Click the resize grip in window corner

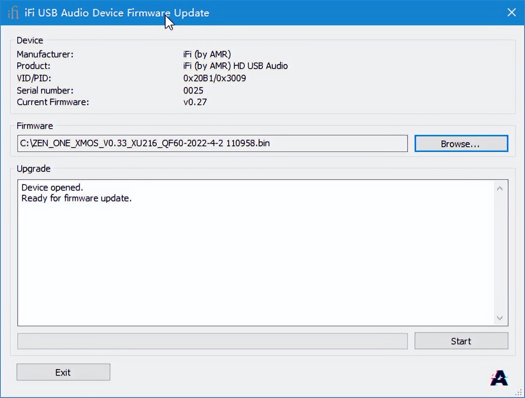pos(518,392)
